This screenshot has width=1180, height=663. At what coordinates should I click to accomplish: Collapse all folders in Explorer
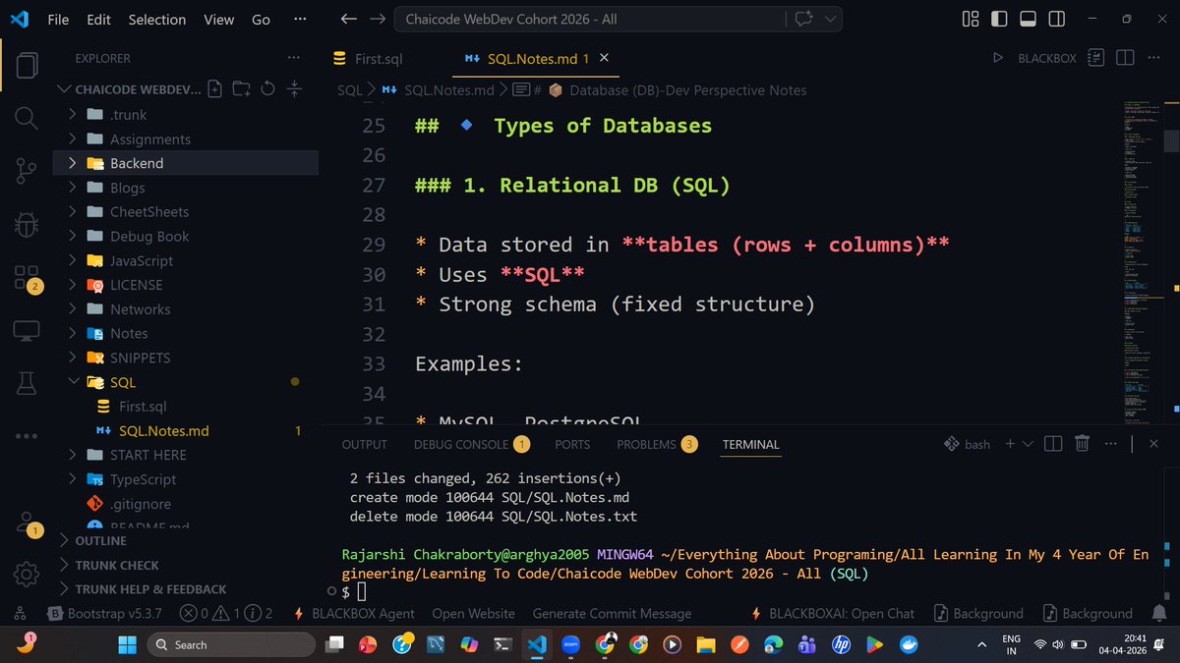coord(294,88)
